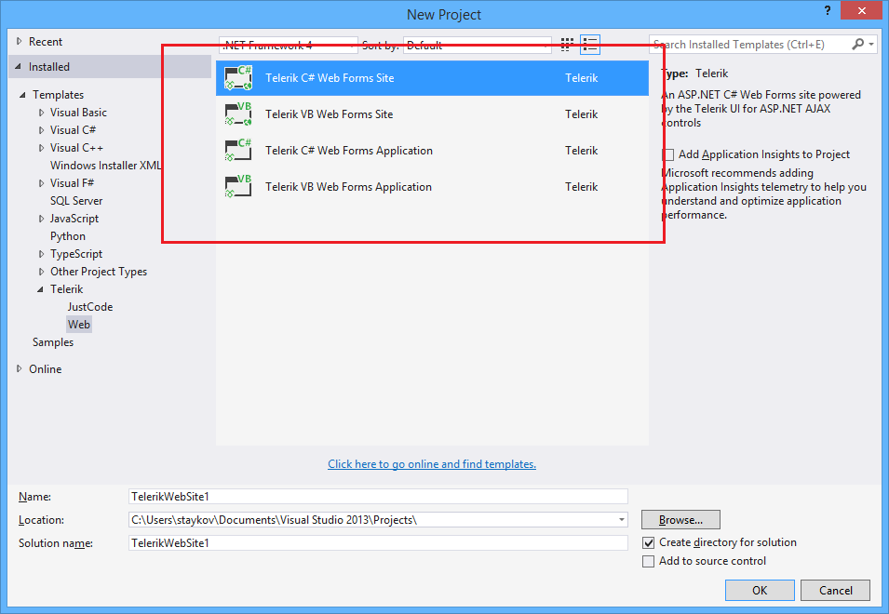889x614 pixels.
Task: Collapse the Telerik tree node
Action: pos(40,289)
